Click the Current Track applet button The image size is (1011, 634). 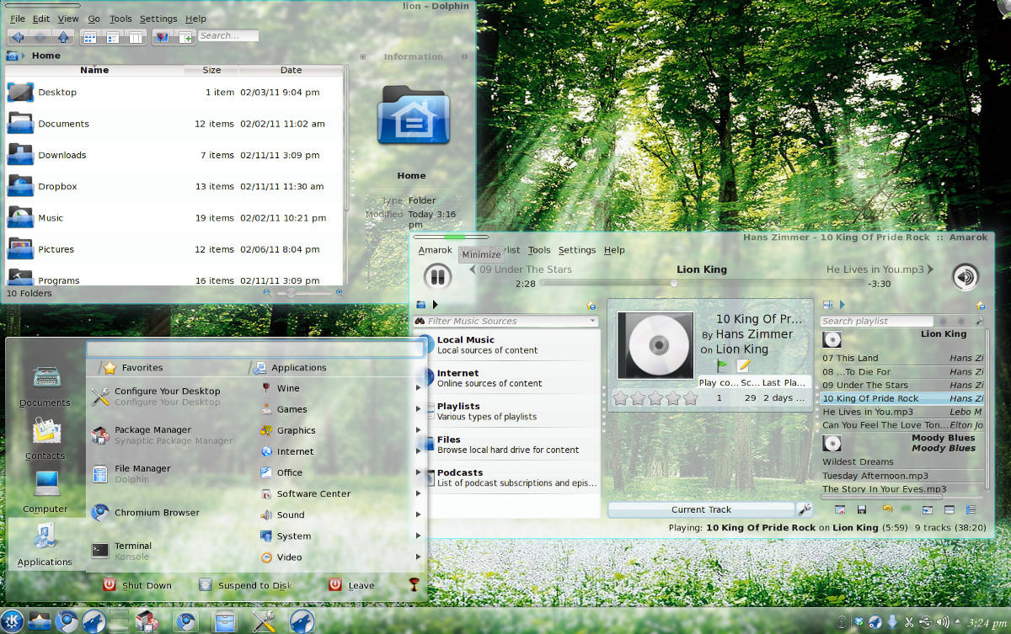tap(701, 509)
